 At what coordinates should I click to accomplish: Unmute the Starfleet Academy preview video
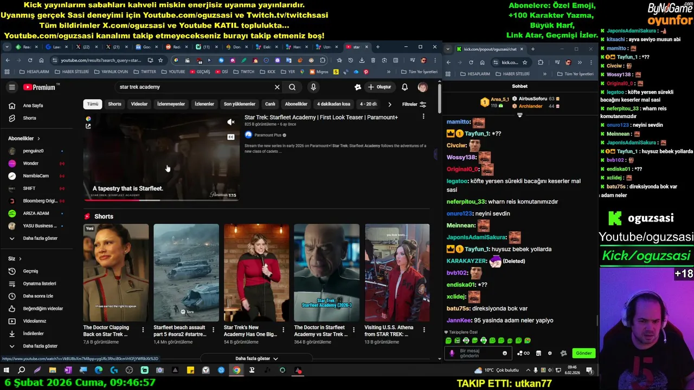(x=230, y=122)
